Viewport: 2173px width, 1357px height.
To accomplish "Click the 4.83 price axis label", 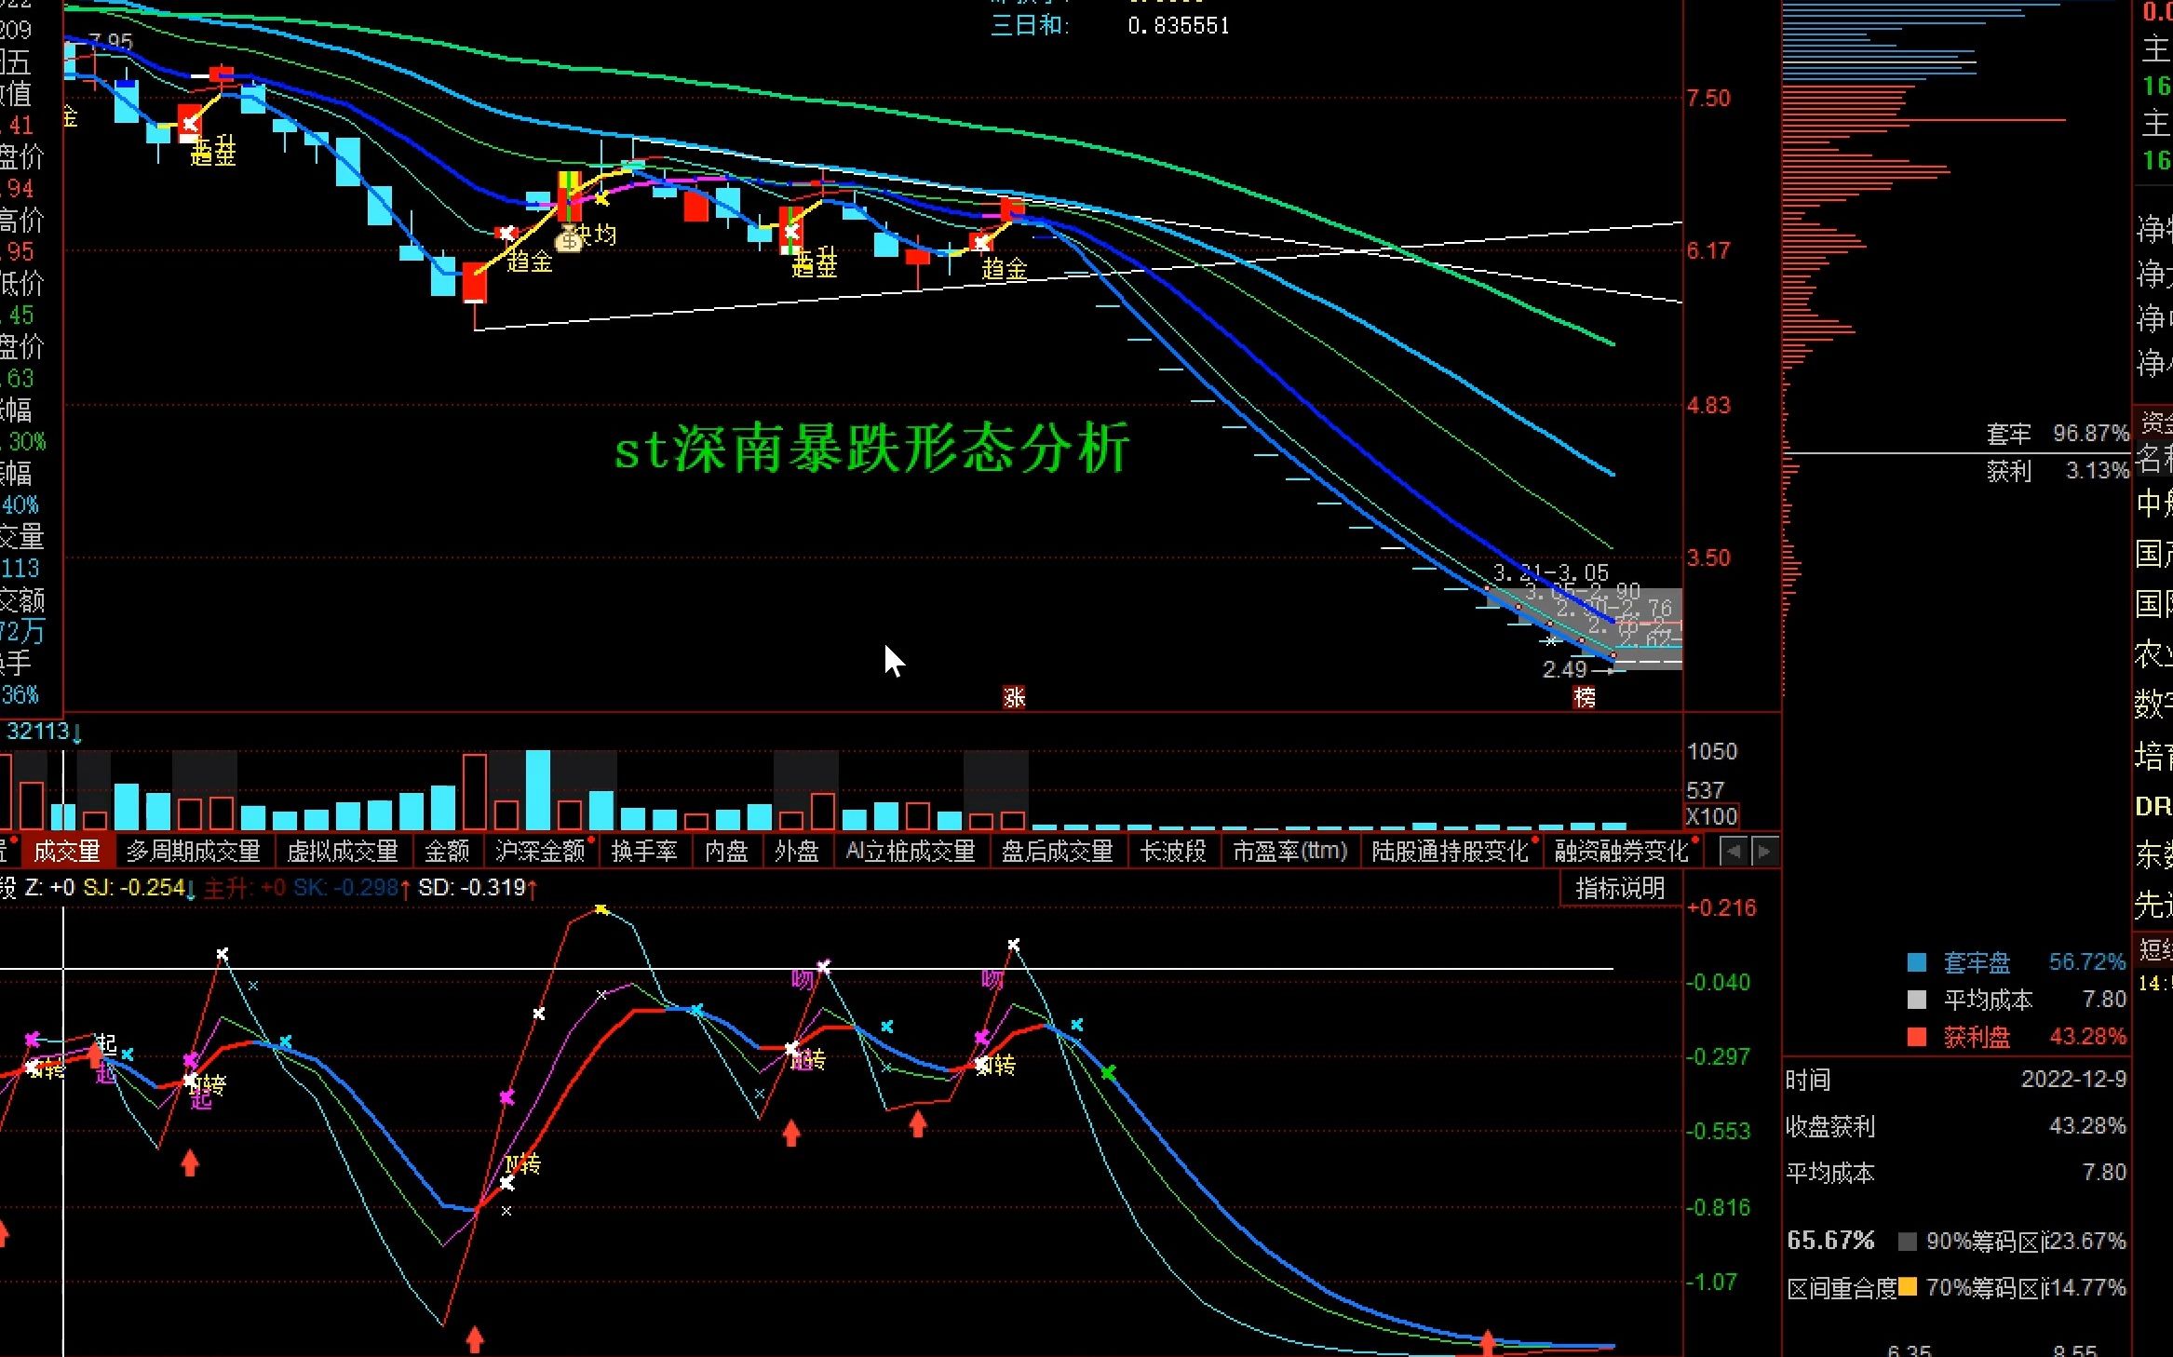I will coord(1709,405).
